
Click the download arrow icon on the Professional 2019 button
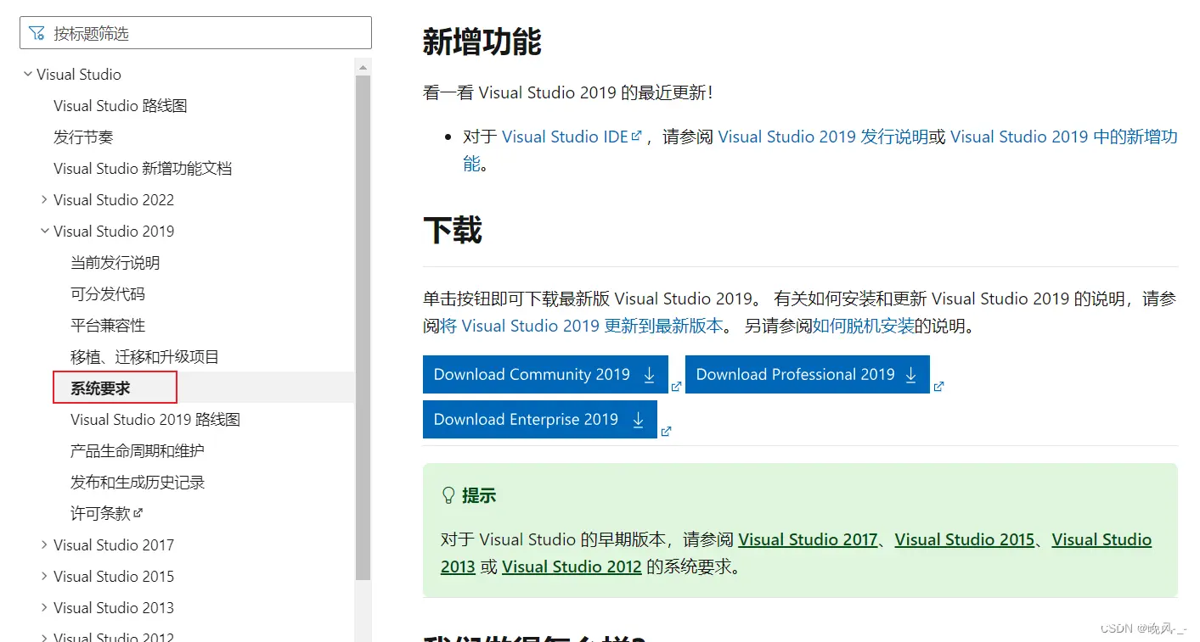coord(911,375)
